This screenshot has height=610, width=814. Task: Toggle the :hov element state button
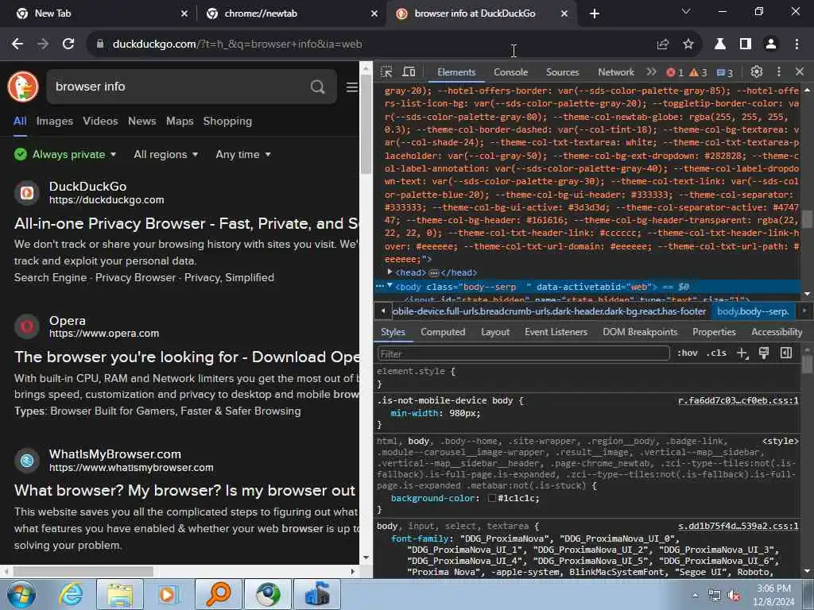click(x=687, y=353)
